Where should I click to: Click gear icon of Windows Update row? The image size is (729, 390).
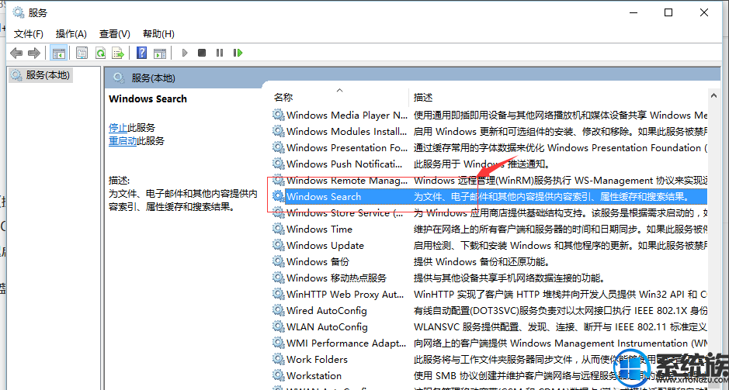[x=279, y=245]
